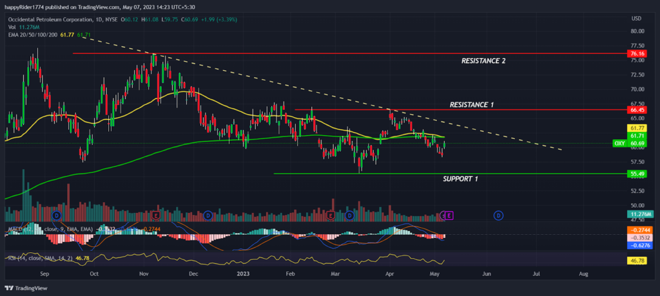The height and width of the screenshot is (296, 660).
Task: Click the Aug label on the time axis
Action: pos(583,273)
